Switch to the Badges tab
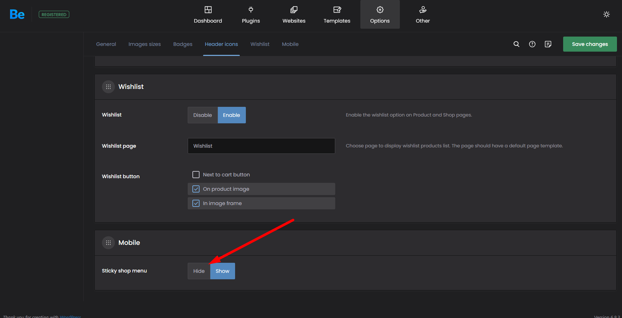 tap(183, 44)
